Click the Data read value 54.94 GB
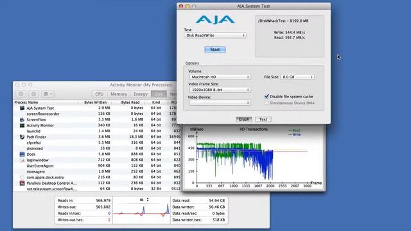 (x=217, y=200)
